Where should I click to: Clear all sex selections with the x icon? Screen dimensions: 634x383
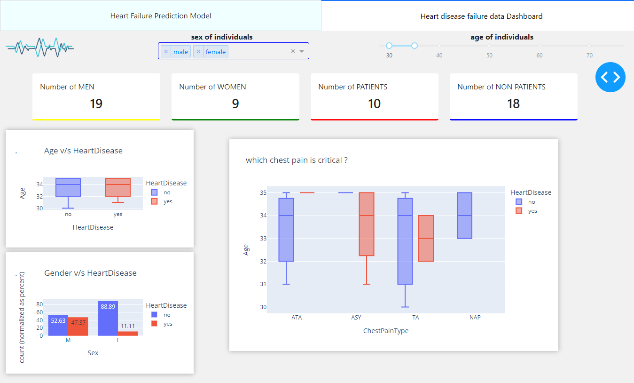click(x=293, y=51)
